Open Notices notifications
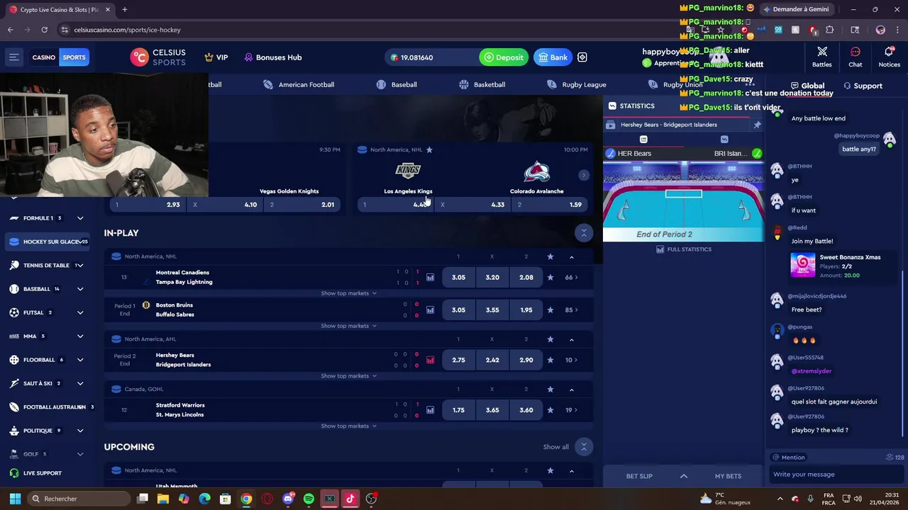 [x=889, y=57]
